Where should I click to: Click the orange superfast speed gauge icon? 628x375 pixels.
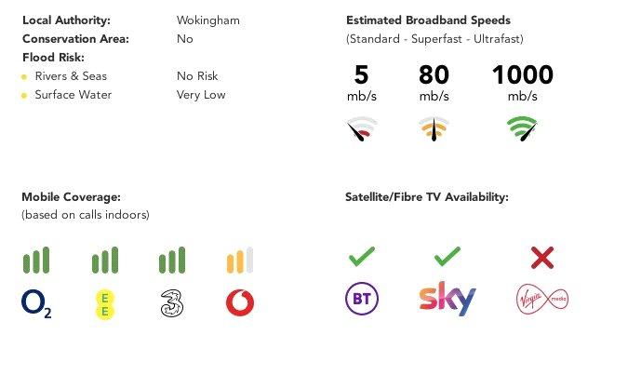(434, 128)
